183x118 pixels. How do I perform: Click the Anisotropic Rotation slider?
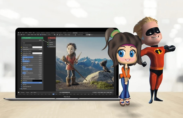pos(32,65)
